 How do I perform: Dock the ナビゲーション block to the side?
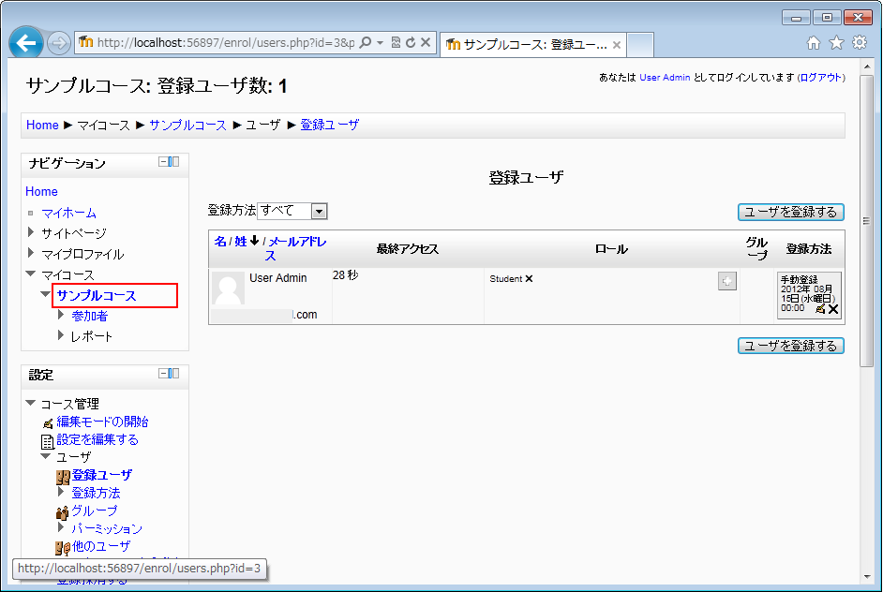174,162
